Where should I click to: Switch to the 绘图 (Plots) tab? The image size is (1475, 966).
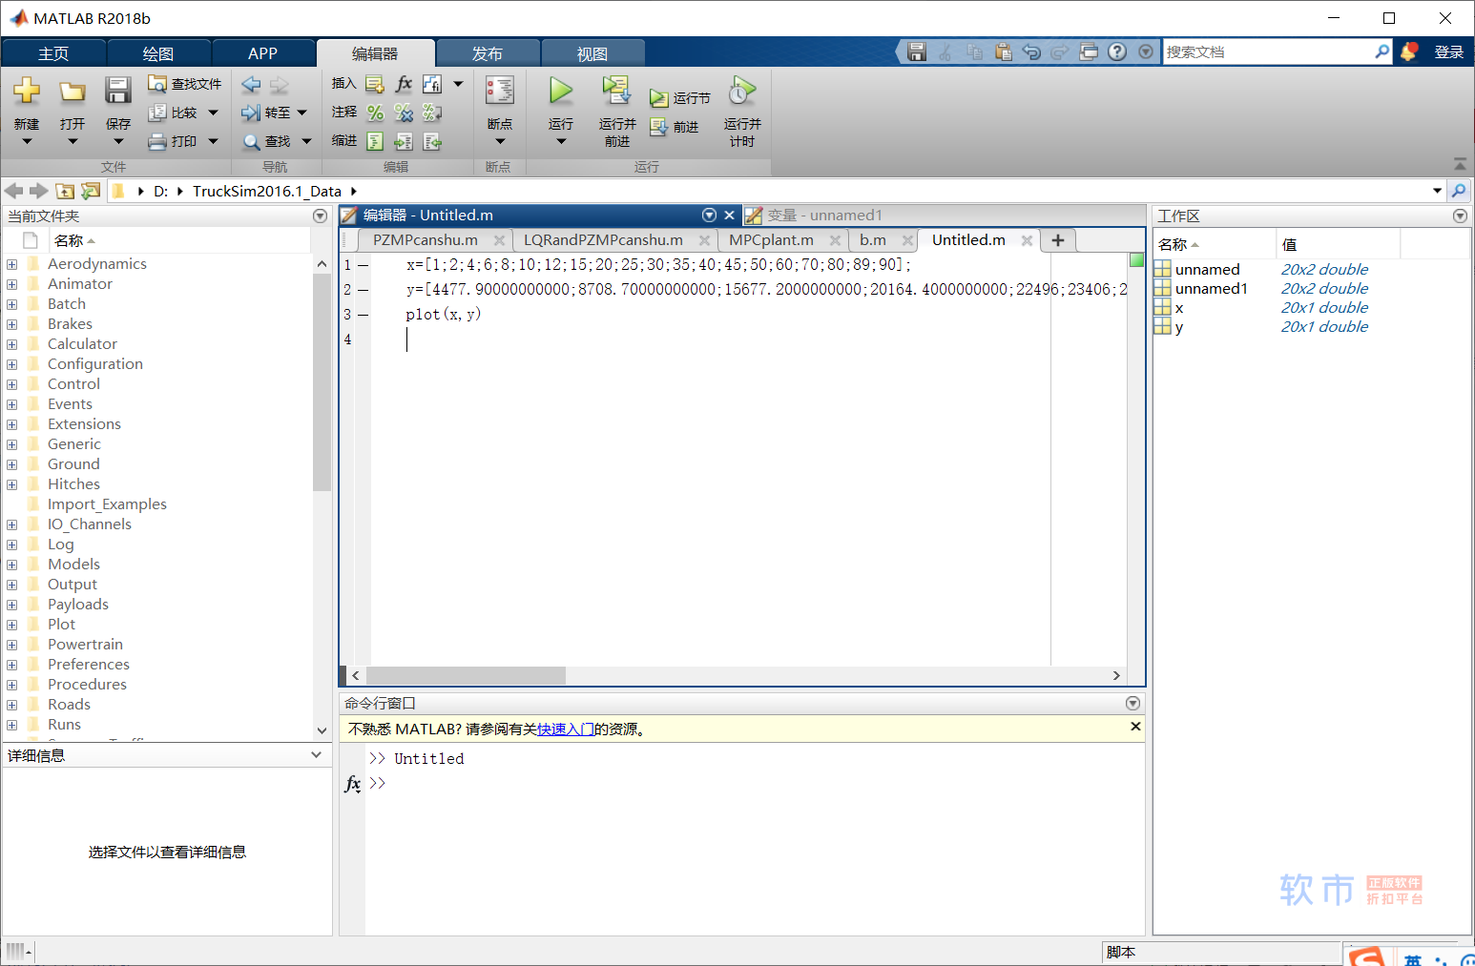(x=158, y=53)
